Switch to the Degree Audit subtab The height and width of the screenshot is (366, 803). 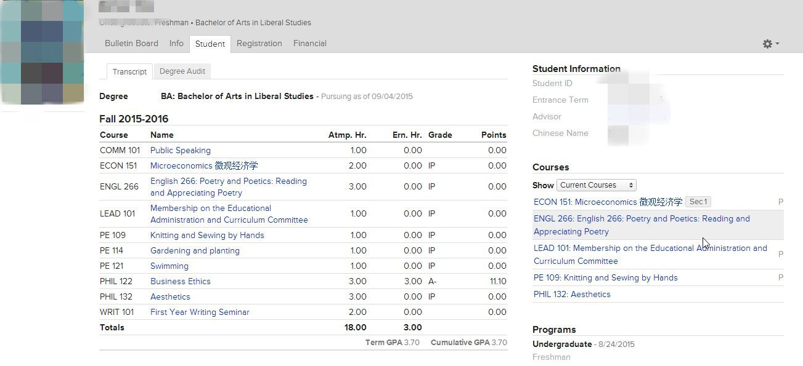coord(182,71)
